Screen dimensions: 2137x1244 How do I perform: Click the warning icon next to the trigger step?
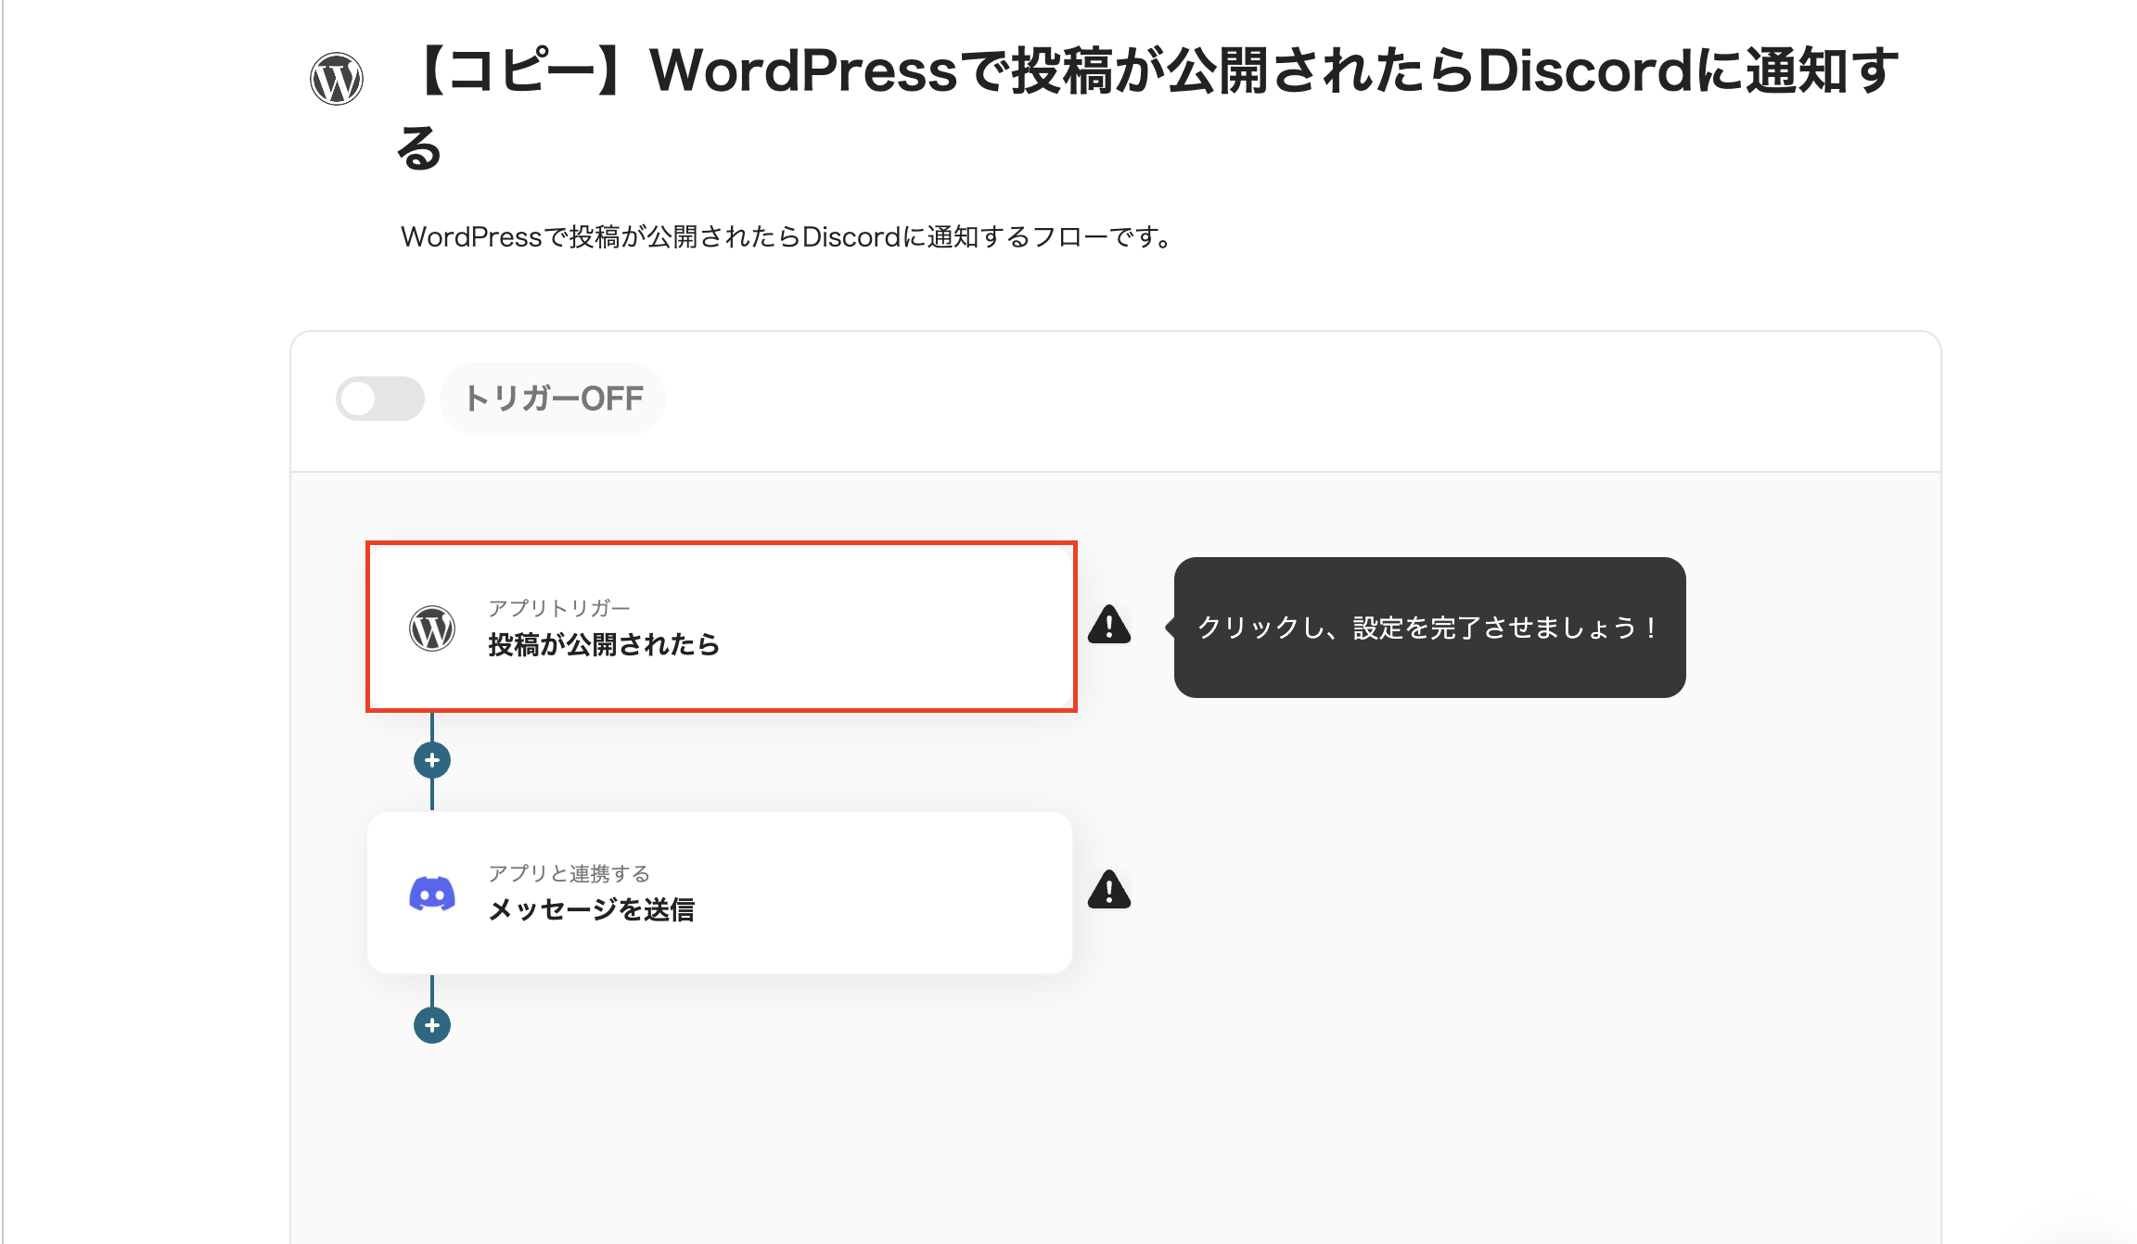click(1109, 627)
